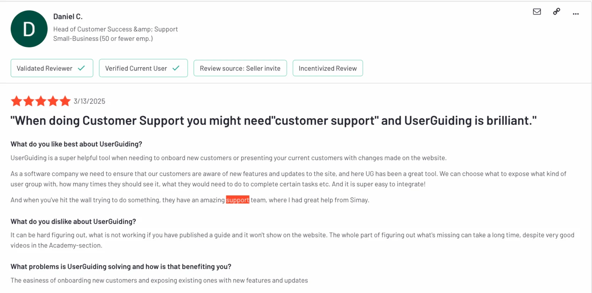Viewport: 592px width, 293px height.
Task: Click the review date 3/13/2025
Action: [x=89, y=101]
